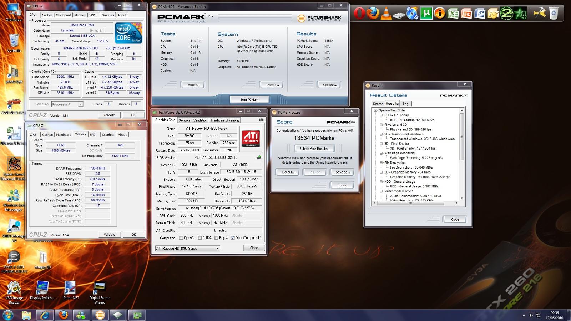Image resolution: width=571 pixels, height=321 pixels.
Task: Collapse the File Decryption node
Action: tap(381, 162)
